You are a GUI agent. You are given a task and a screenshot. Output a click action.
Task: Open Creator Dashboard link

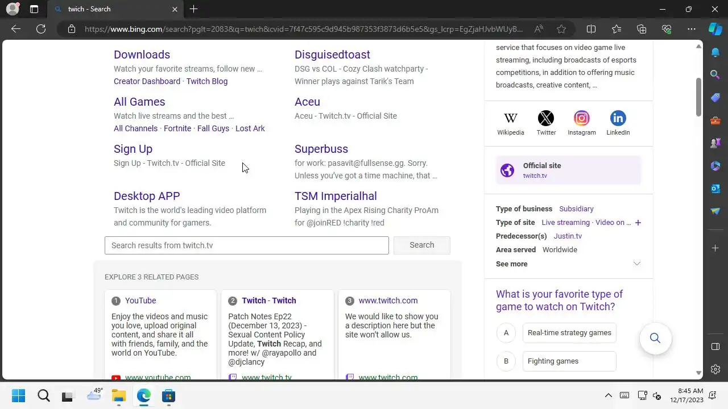pos(147,81)
